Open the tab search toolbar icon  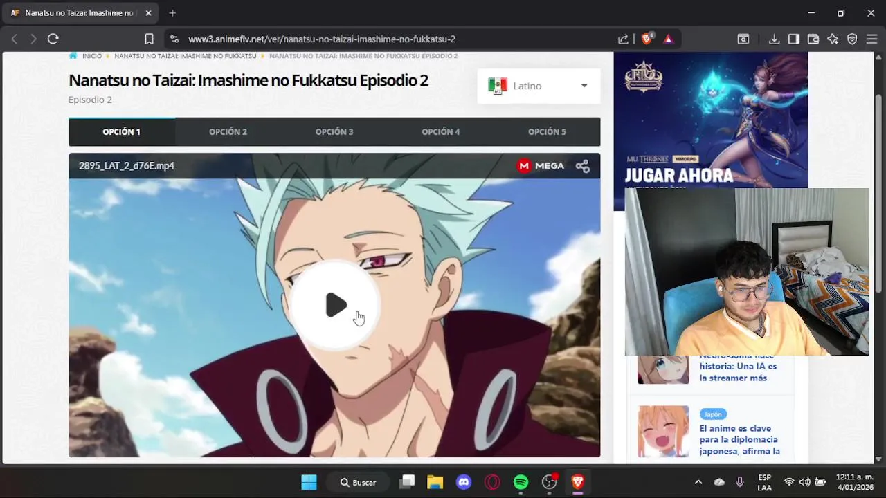pyautogui.click(x=743, y=39)
